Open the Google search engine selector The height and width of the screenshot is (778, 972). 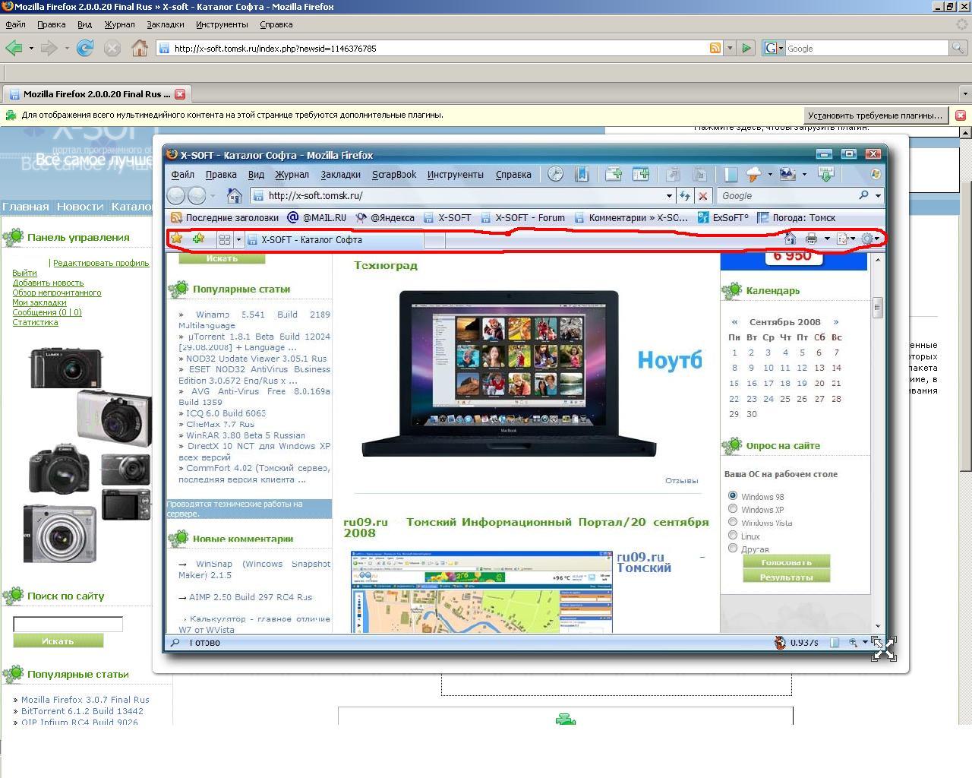[x=774, y=48]
